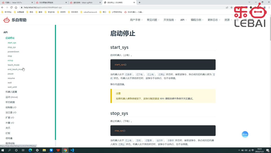Image resolution: width=271 pixels, height=153 pixels.
Task: Expand the 夹爪 sidebar section
Action: click(x=8, y=128)
